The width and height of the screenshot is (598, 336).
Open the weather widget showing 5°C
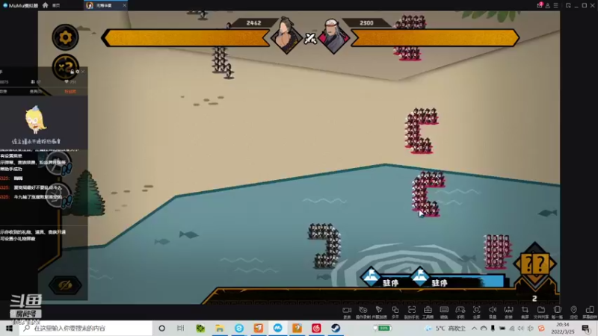[x=446, y=328]
